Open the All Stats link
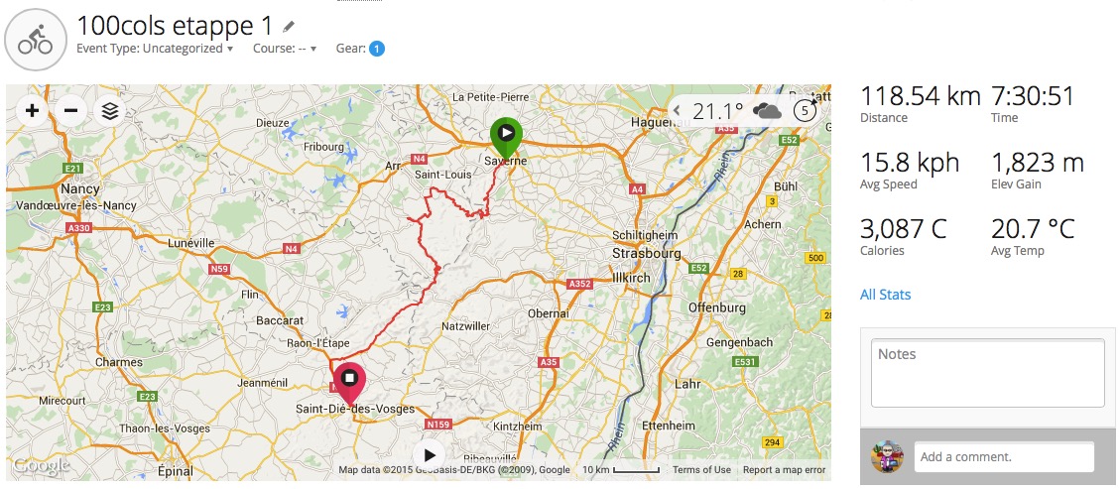This screenshot has height=489, width=1120. click(x=885, y=295)
